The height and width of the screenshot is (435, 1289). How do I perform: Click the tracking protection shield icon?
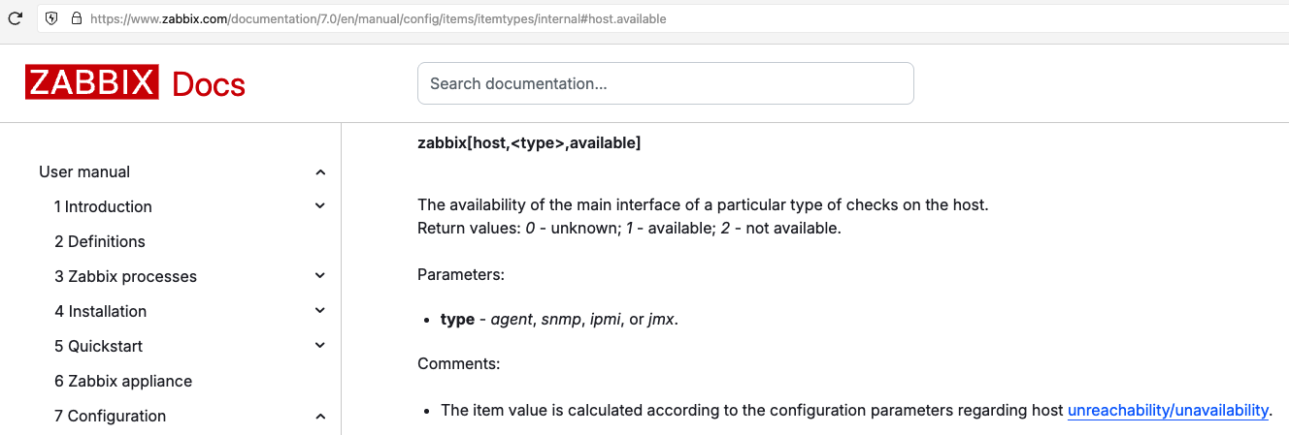click(x=51, y=18)
